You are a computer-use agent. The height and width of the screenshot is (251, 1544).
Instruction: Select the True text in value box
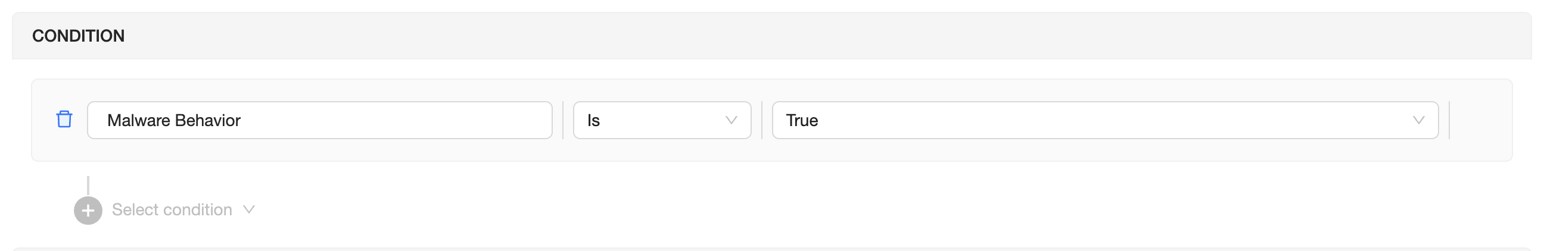coord(801,120)
